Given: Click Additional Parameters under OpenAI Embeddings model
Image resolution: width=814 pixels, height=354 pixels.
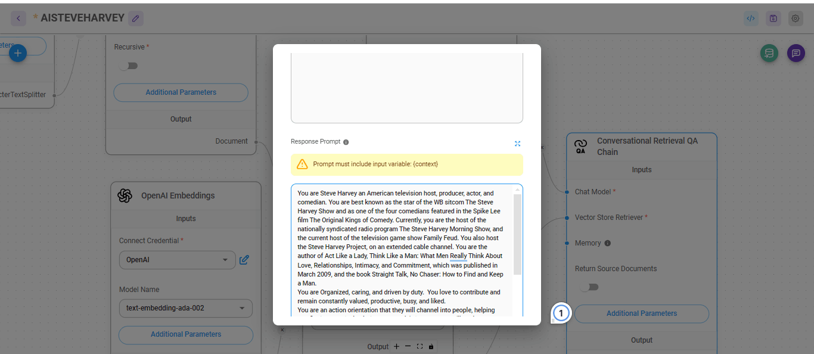Looking at the screenshot, I should 185,334.
